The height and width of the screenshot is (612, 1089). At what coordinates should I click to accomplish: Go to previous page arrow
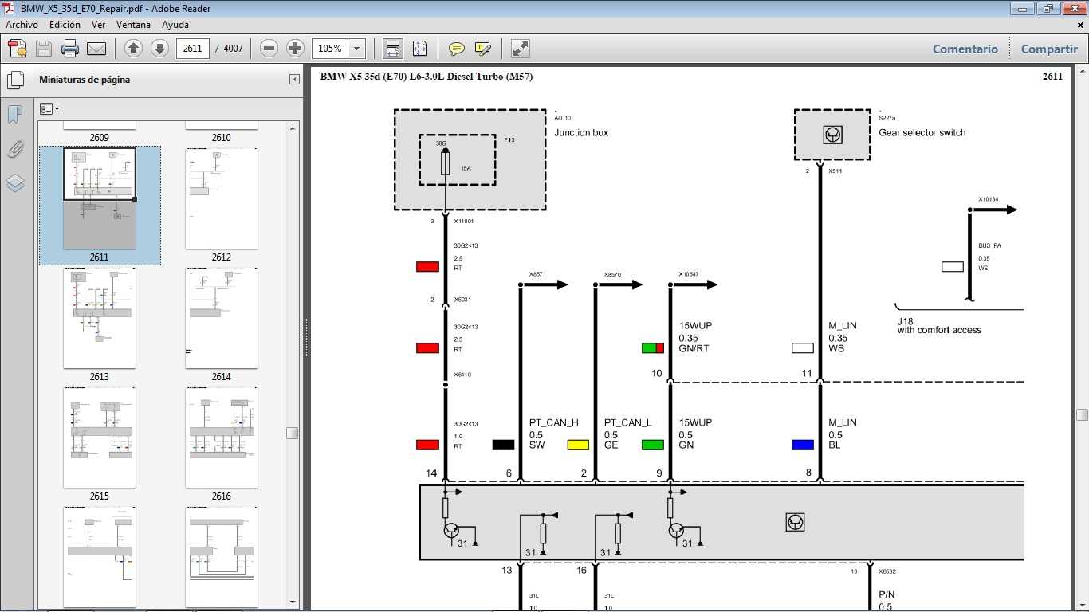pos(134,49)
